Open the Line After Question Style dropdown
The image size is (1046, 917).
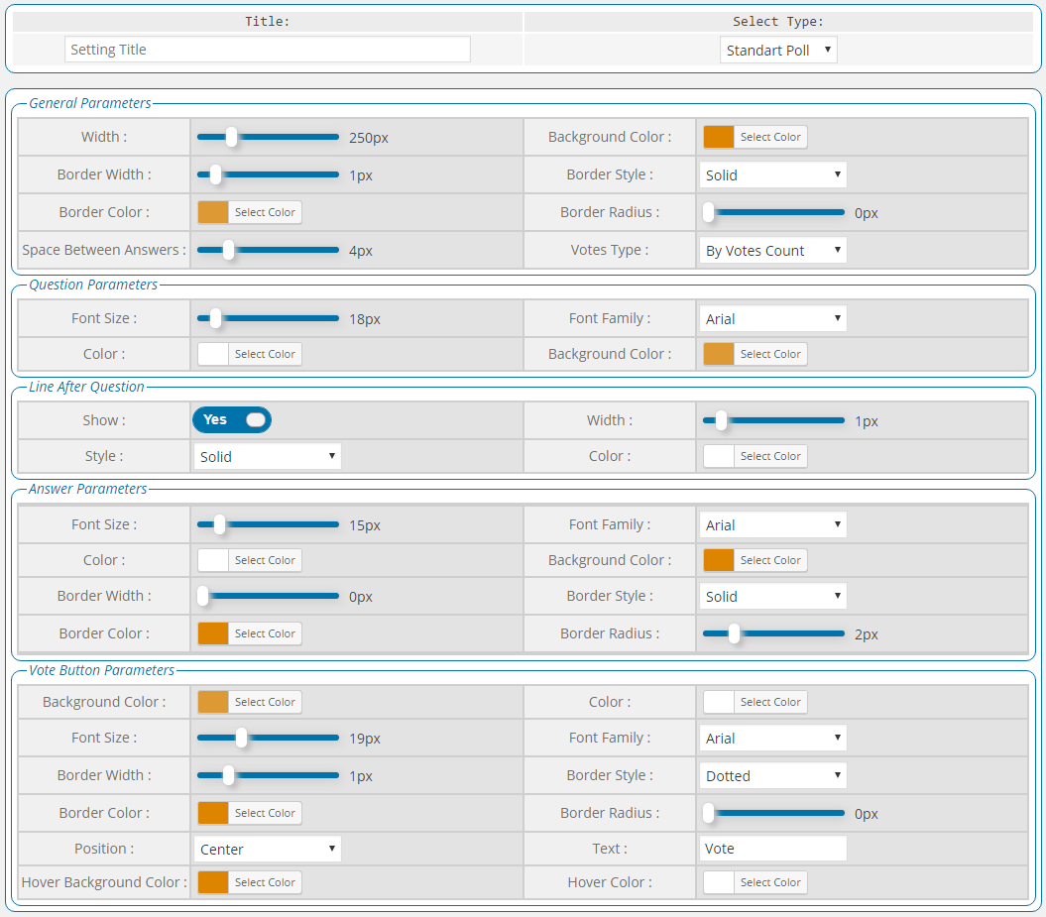point(268,456)
